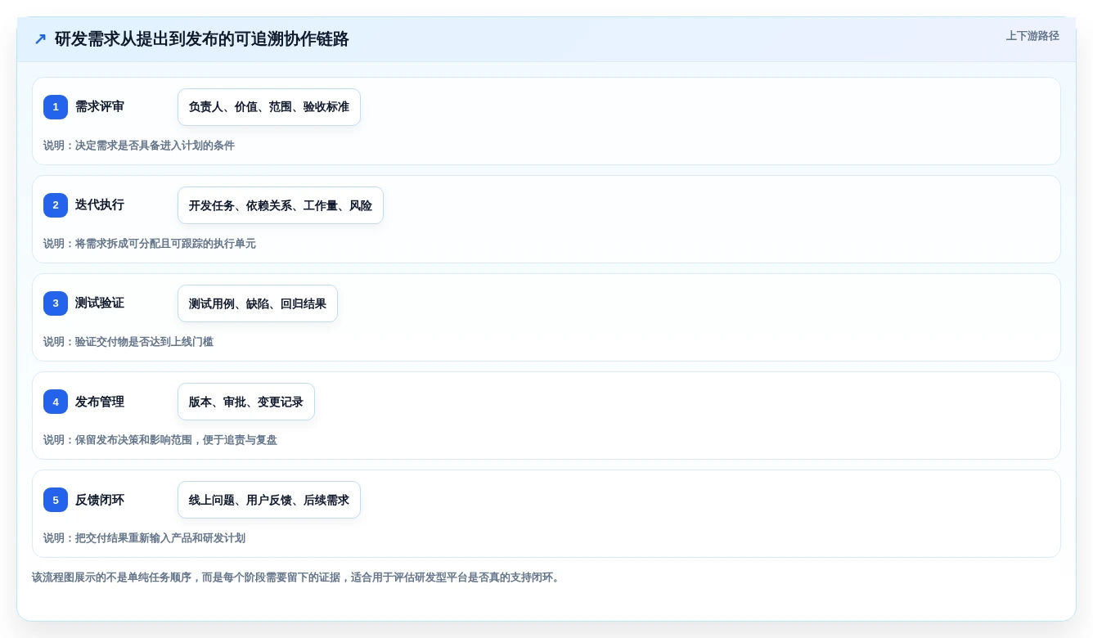Screen dimensions: 1093x638
Task: Select step badge number 3
Action: 56,303
